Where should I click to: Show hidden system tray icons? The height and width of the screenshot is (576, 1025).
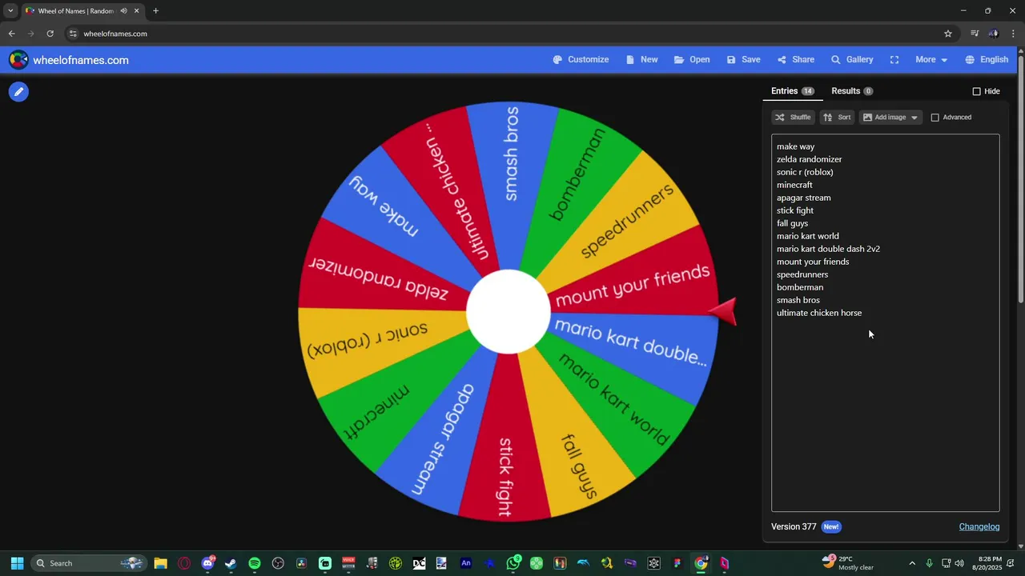(x=911, y=563)
